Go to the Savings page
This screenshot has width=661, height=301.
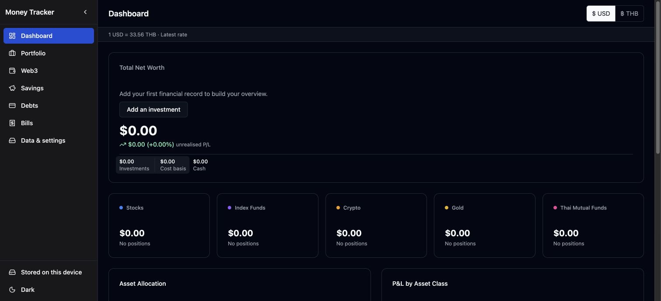tap(49, 88)
